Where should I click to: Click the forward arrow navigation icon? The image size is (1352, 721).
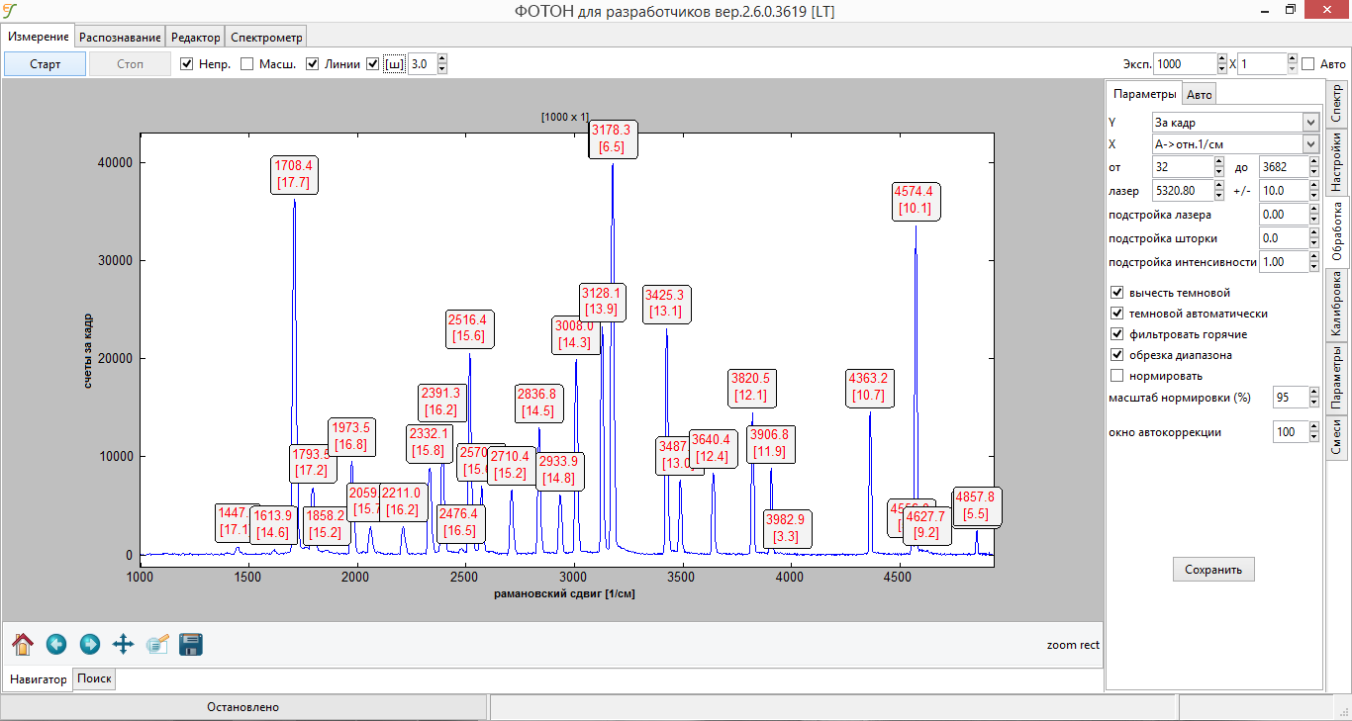coord(90,645)
